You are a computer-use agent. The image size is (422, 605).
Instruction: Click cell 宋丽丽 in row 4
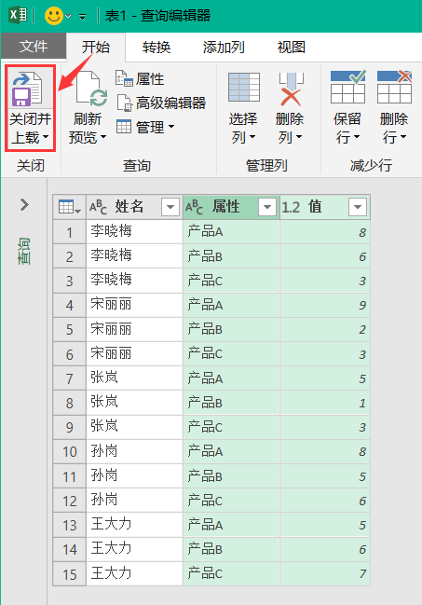click(x=134, y=305)
